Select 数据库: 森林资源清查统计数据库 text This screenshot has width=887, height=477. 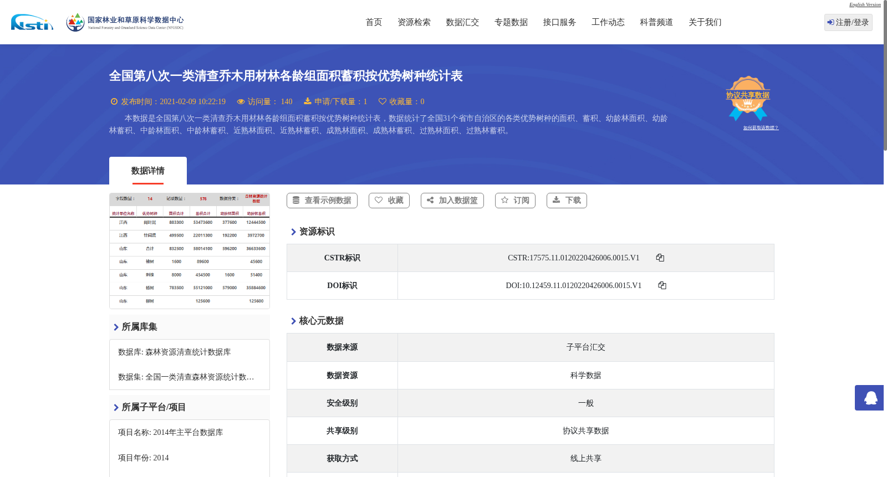(x=174, y=352)
